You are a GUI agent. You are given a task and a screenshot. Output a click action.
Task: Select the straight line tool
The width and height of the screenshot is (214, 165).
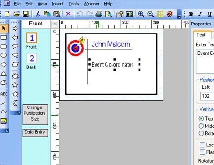4,103
